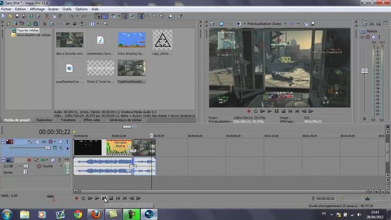The image size is (391, 220).
Task: Click the Open project folder icon
Action: point(10,16)
